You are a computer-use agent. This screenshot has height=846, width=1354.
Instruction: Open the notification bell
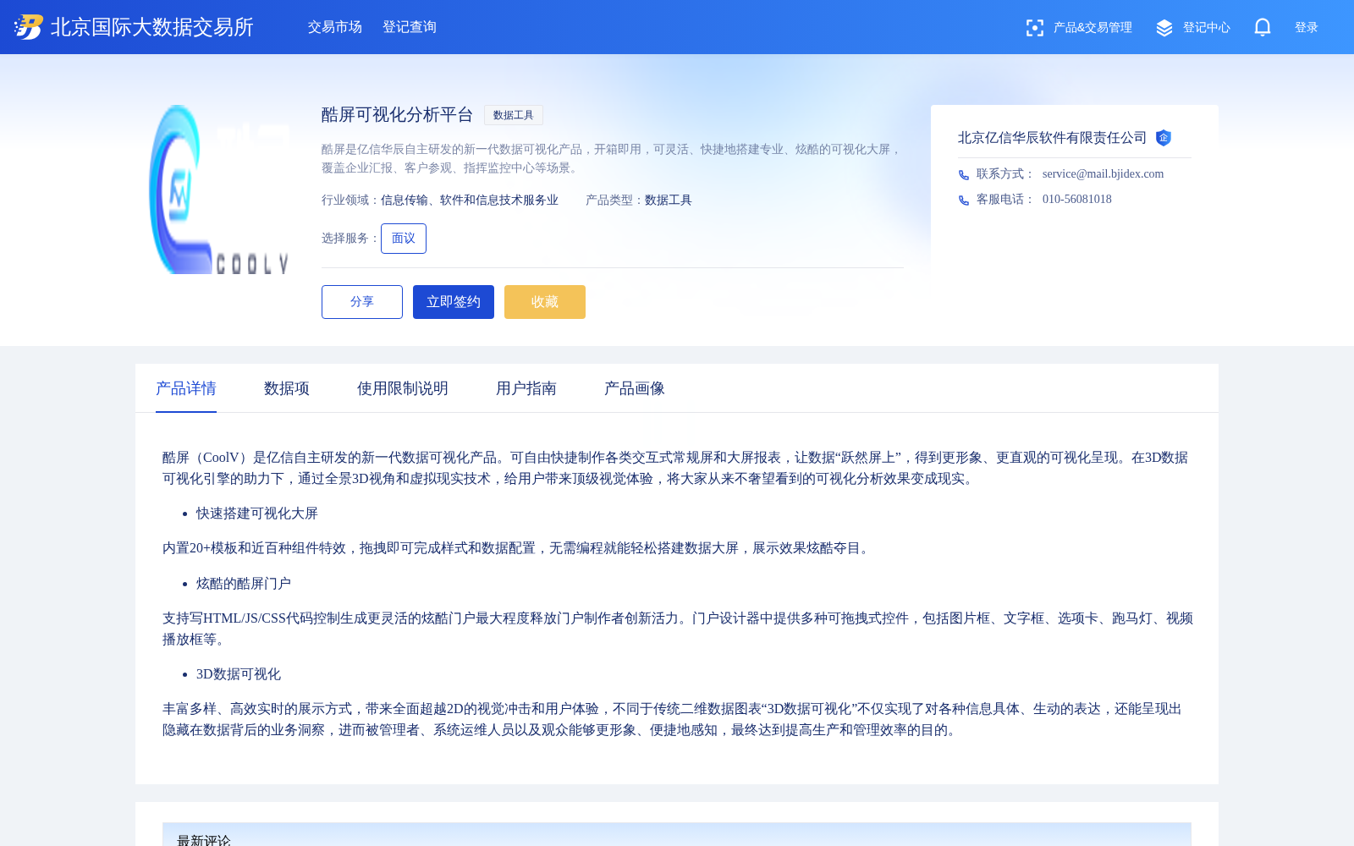point(1263,27)
